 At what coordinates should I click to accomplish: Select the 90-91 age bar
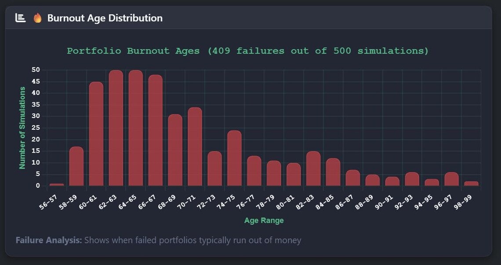(x=392, y=181)
